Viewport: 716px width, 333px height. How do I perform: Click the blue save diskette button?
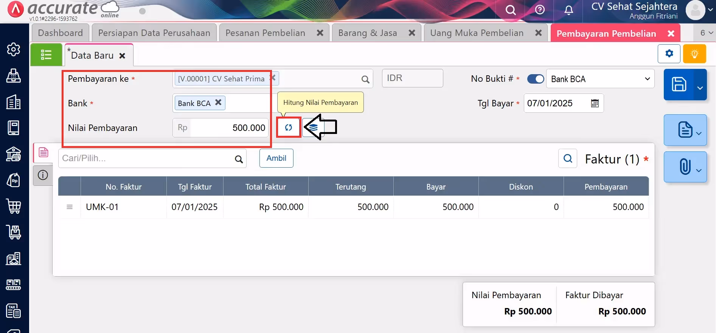(679, 84)
